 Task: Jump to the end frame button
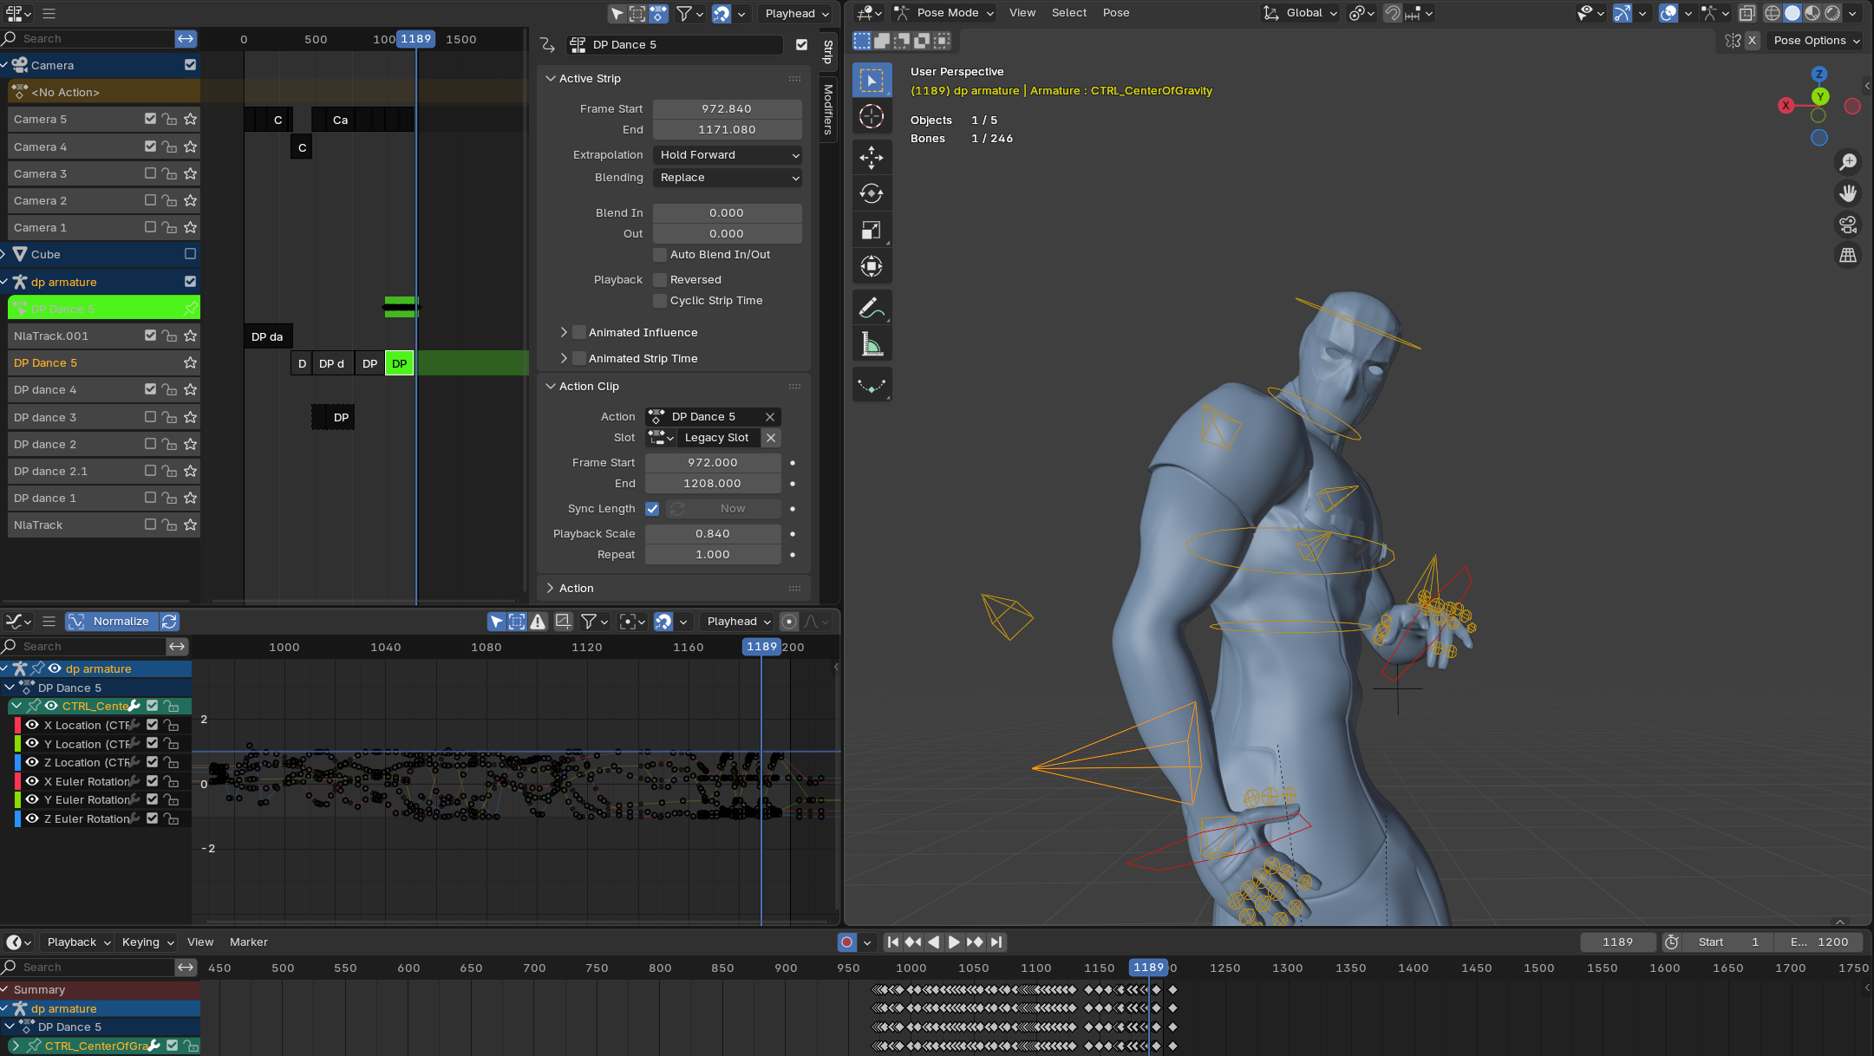[x=997, y=942]
